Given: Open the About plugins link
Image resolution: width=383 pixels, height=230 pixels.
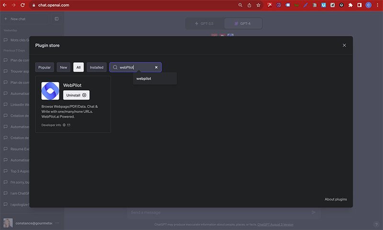Looking at the screenshot, I should coord(336,199).
